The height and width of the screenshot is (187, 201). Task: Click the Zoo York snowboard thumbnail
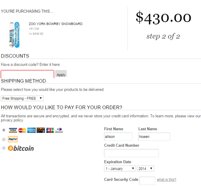coord(14,35)
